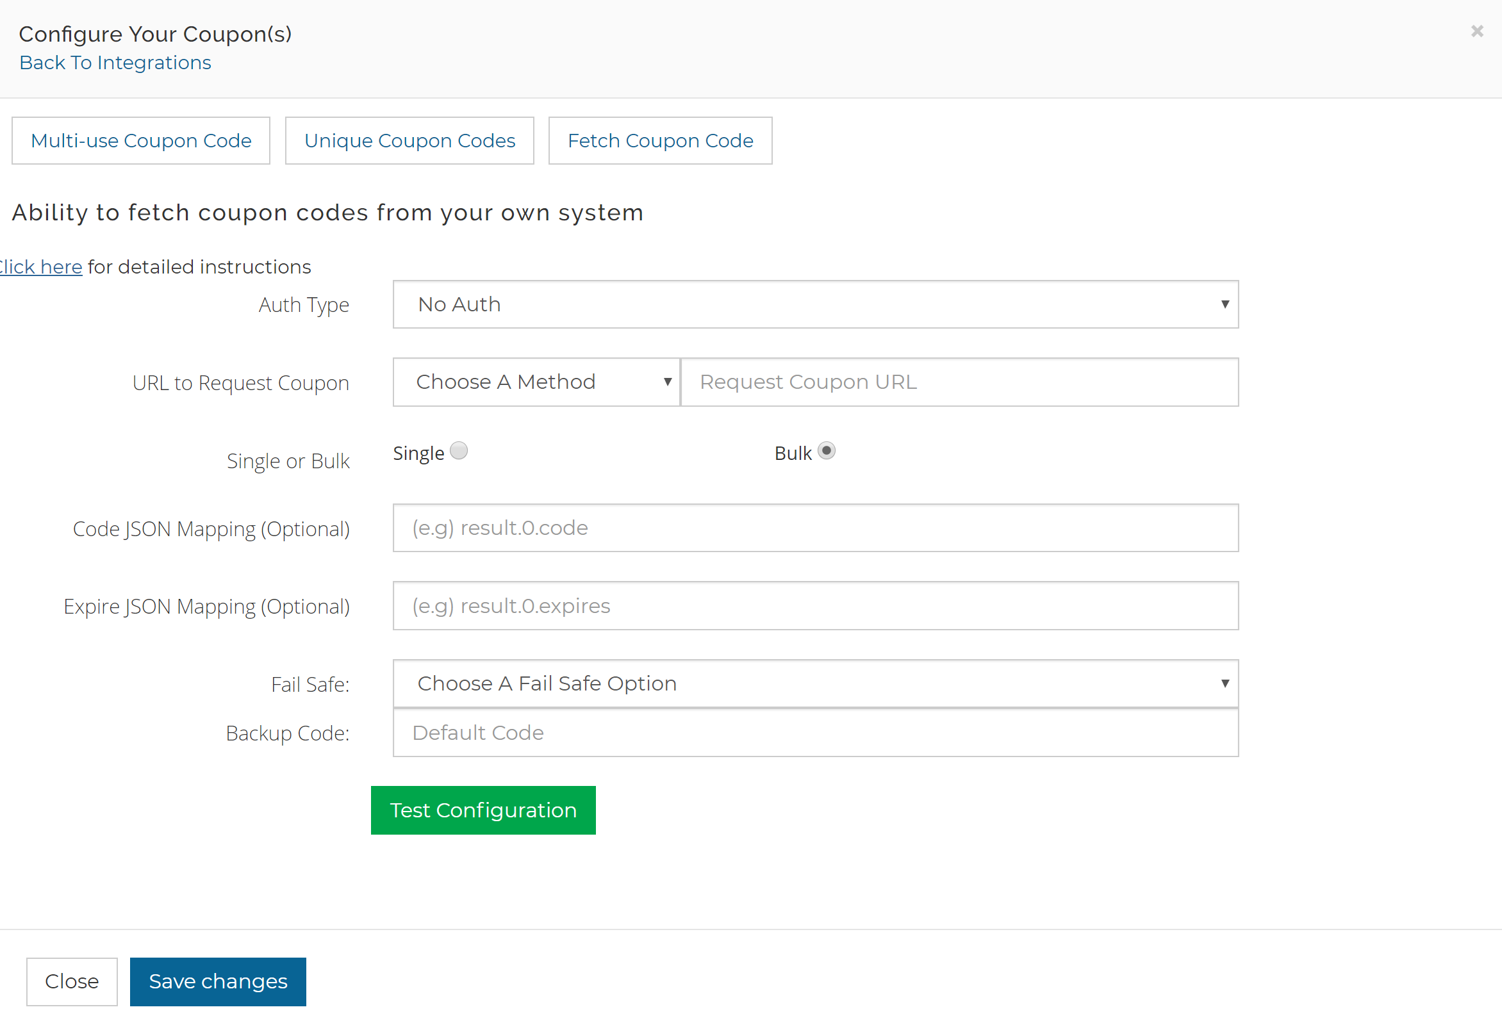1502x1030 pixels.
Task: Click the Close button
Action: coord(71,981)
